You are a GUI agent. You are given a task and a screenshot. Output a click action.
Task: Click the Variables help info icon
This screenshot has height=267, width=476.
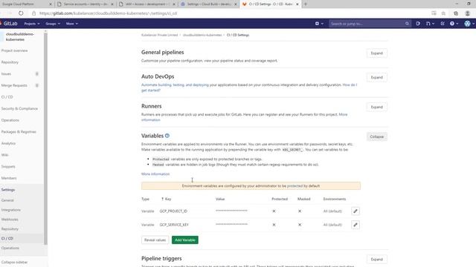coord(167,136)
